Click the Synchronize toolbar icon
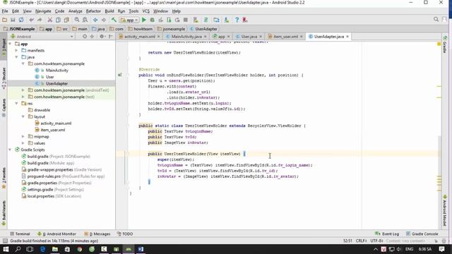 coord(21,20)
